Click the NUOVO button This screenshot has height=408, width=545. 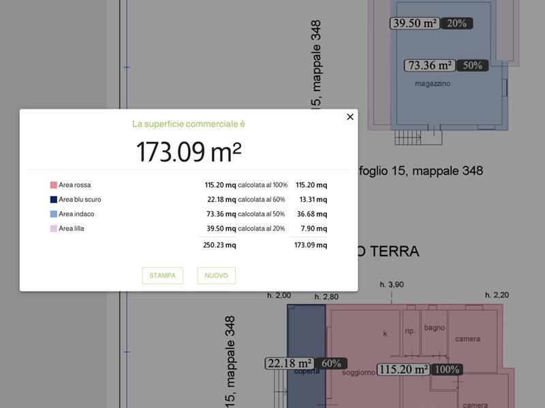(x=216, y=275)
